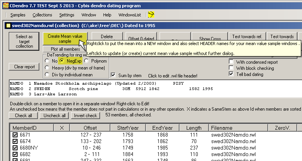Click the Check all button
This screenshot has height=161, width=302.
pos(23,116)
